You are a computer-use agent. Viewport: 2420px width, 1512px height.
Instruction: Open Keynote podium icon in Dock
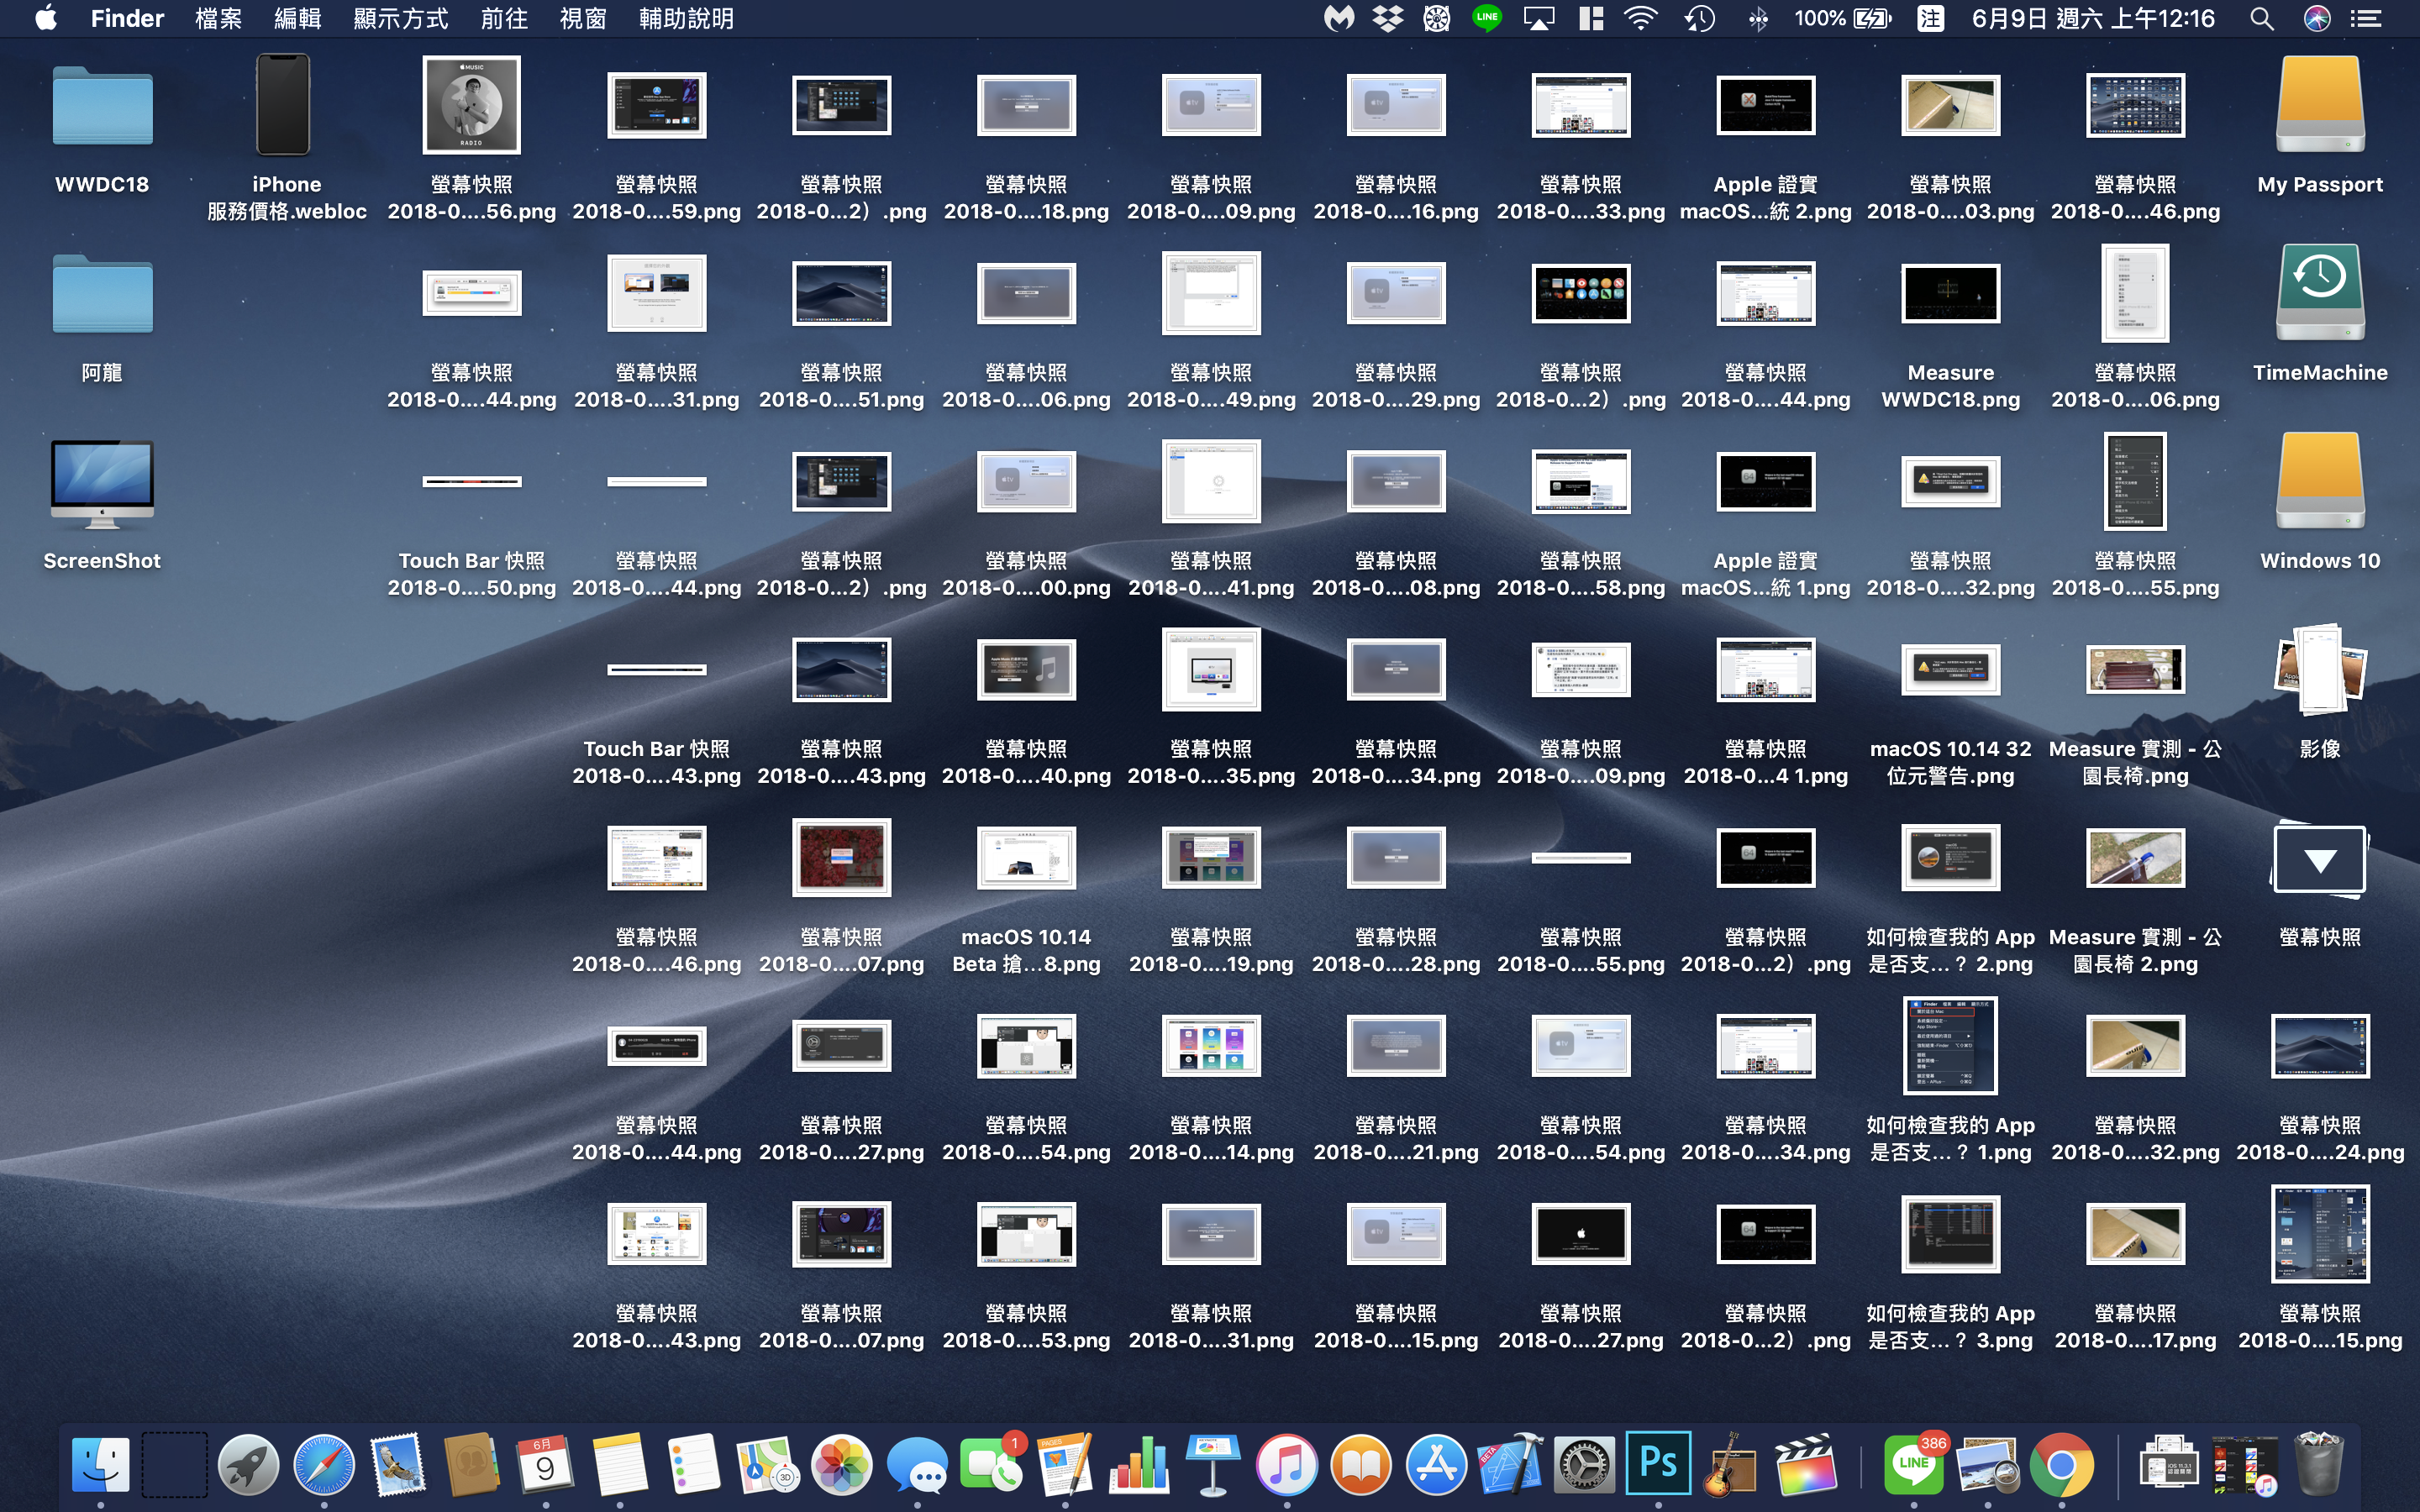[x=1213, y=1464]
